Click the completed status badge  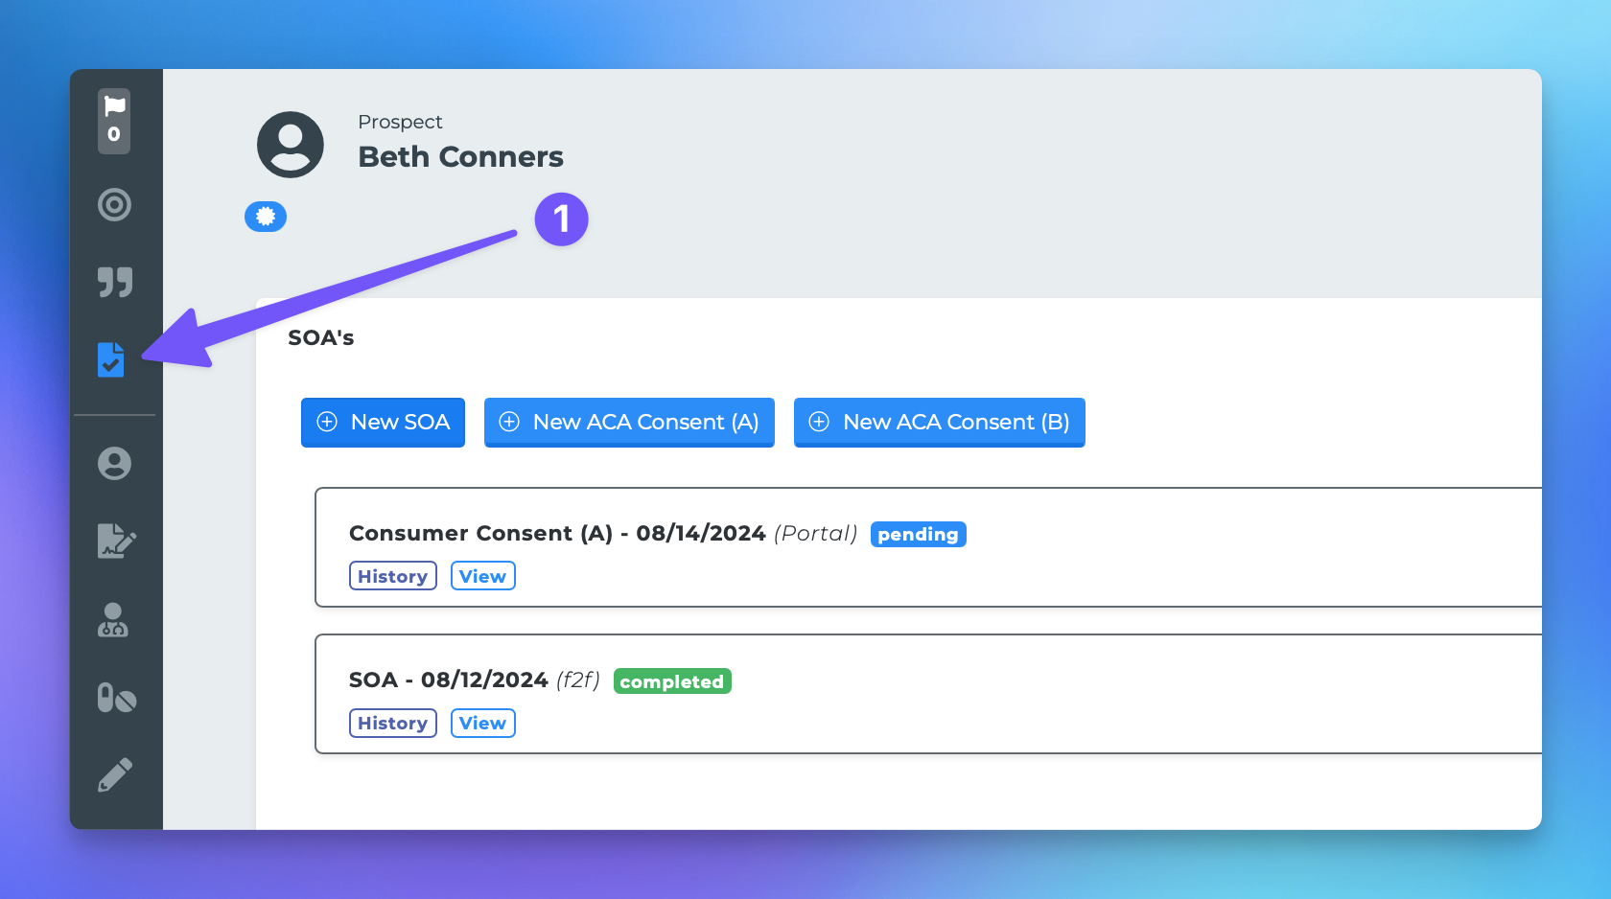[x=672, y=681]
